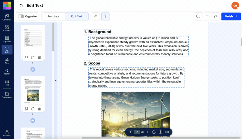This screenshot has width=242, height=139.
Task: Click the "2. Scope" heading
Action: click(92, 63)
